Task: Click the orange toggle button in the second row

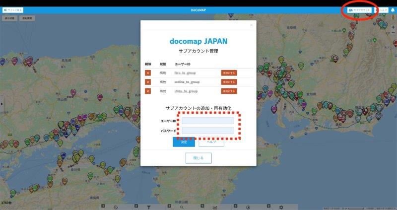Action: (x=229, y=82)
